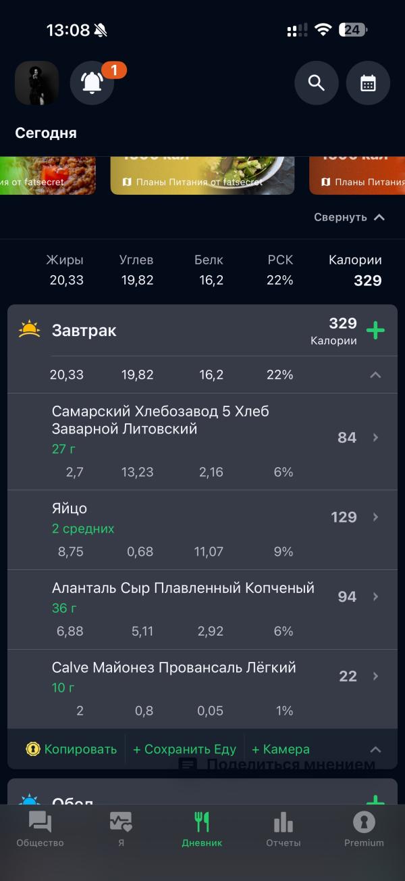Screen dimensions: 405x881
Task: Collapse the breakfast footer chevron
Action: coord(375,749)
